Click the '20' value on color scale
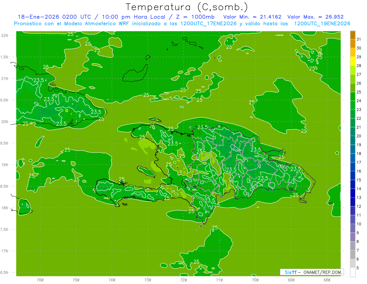This screenshot has width=367, height=284. pyautogui.click(x=359, y=136)
